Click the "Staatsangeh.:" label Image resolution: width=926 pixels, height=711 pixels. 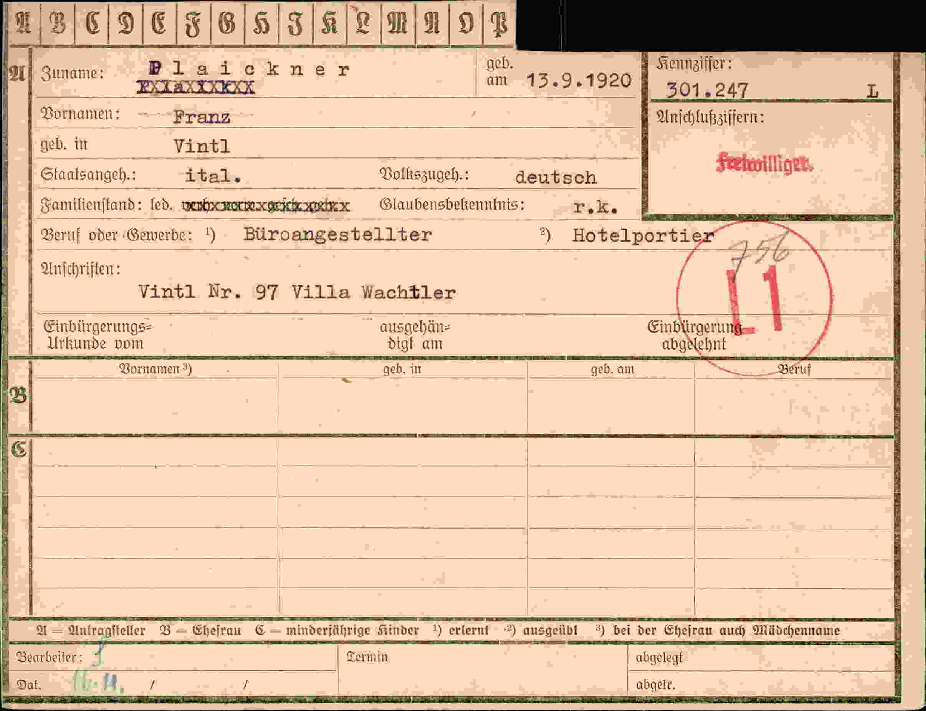pos(89,175)
